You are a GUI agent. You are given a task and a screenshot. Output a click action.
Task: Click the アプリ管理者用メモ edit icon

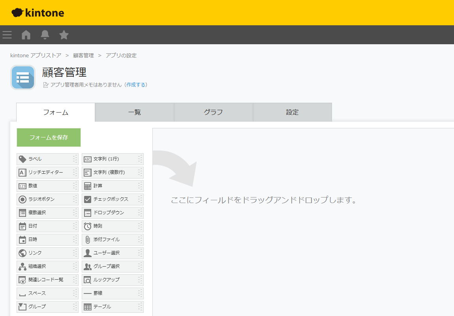[x=46, y=85]
